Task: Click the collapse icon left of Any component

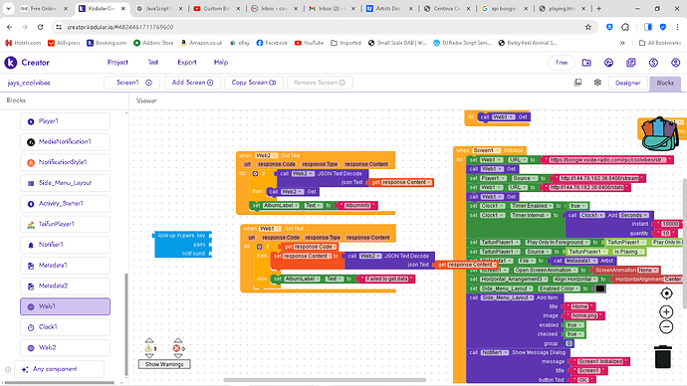Action: [x=8, y=369]
